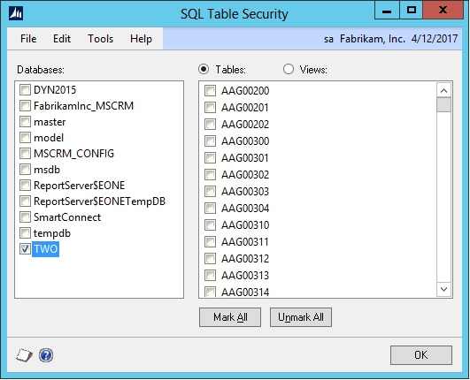Select the Tables radio button

(204, 70)
